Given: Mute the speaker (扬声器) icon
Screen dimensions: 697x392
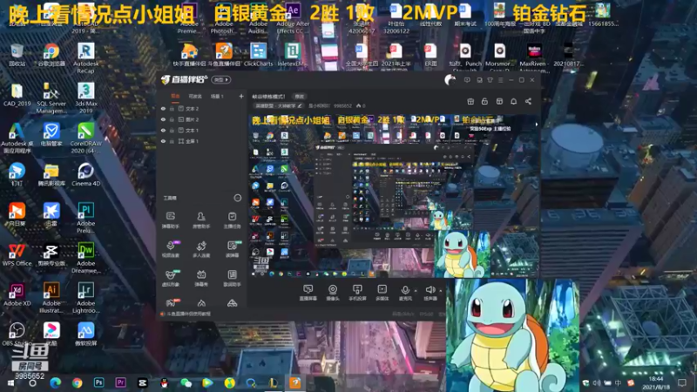Looking at the screenshot, I should (x=430, y=290).
